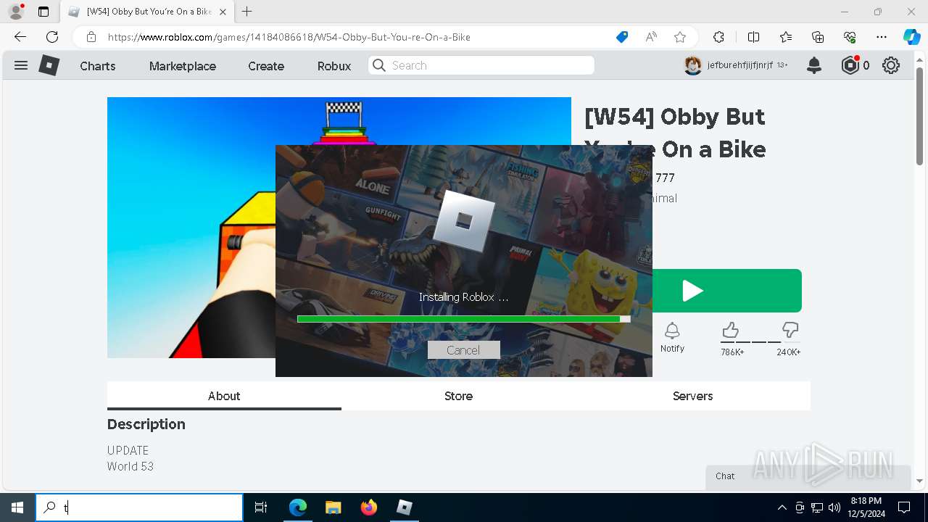Click the user avatar for jefburehfjijfjnrjf
Image resolution: width=928 pixels, height=522 pixels.
tap(693, 65)
